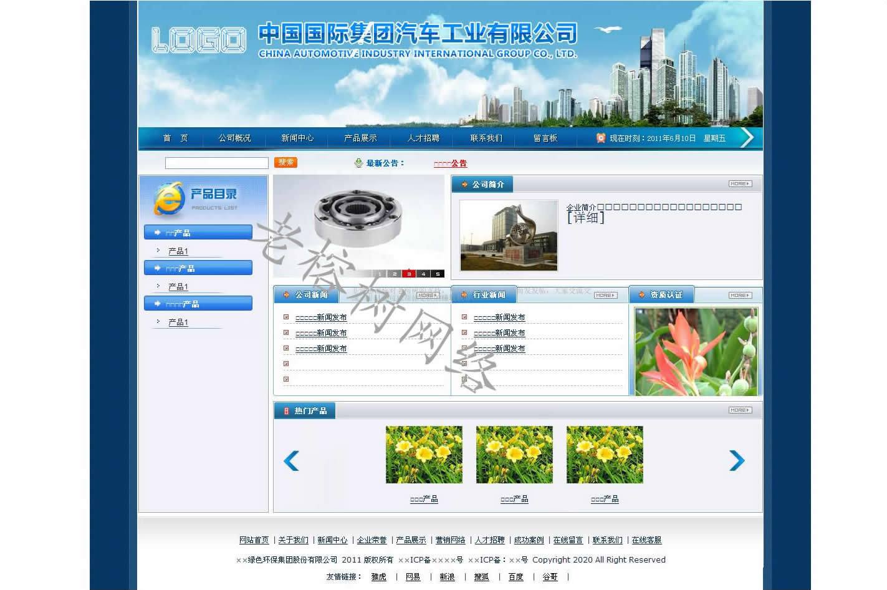Screen dimensions: 887x590
Task: Expand the second blue 产品 category bar
Action: pyautogui.click(x=198, y=268)
